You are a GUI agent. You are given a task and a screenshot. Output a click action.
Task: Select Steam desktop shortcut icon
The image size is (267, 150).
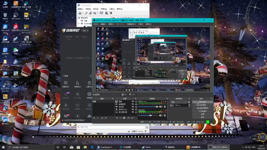click(x=15, y=40)
